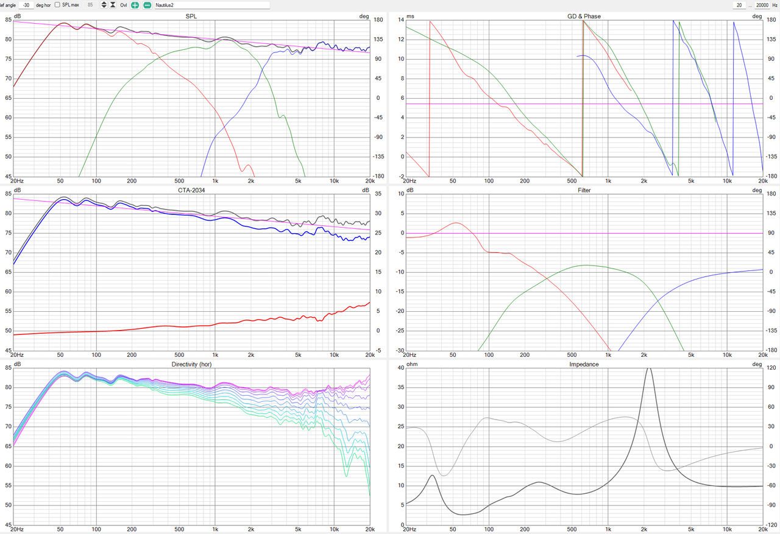Select the SPL max value field showing 85

[x=90, y=5]
